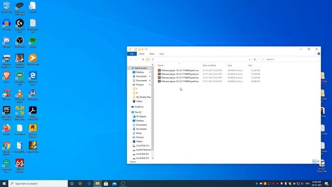332x187 pixels.
Task: Switch to Large icons view in Explorer's status bar
Action: tap(318, 162)
